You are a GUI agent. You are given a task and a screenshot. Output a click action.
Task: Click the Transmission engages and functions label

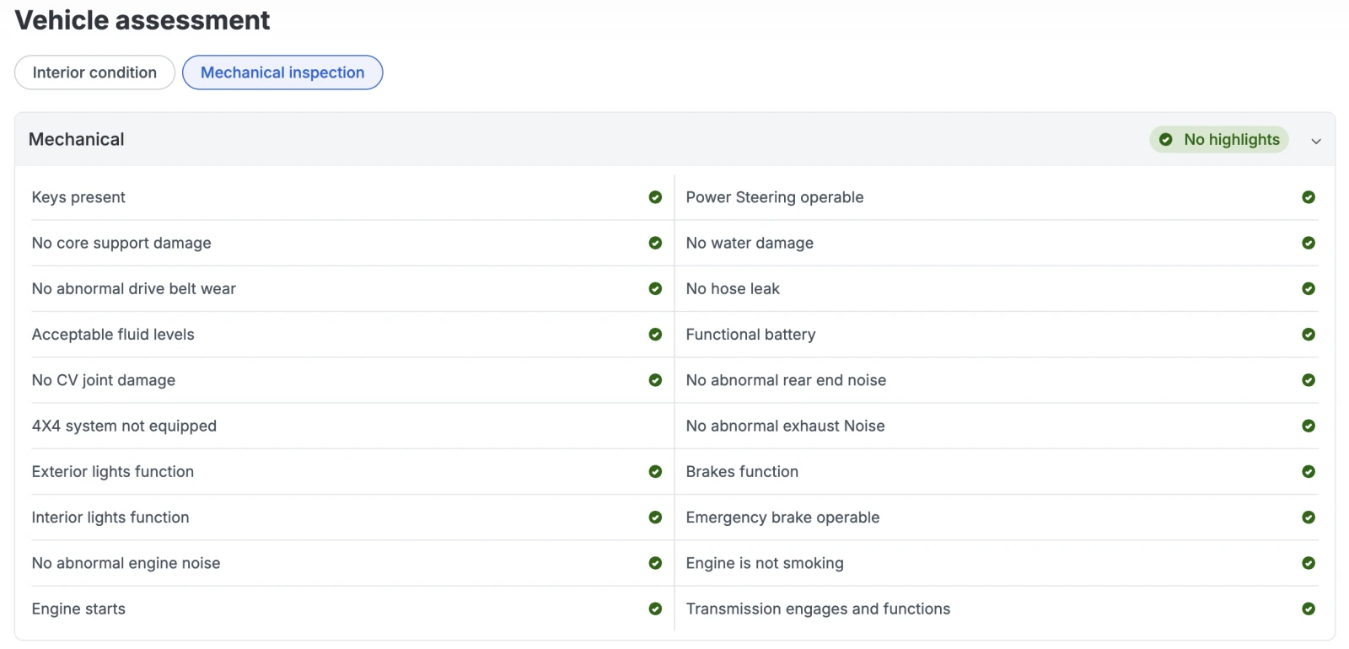[818, 609]
